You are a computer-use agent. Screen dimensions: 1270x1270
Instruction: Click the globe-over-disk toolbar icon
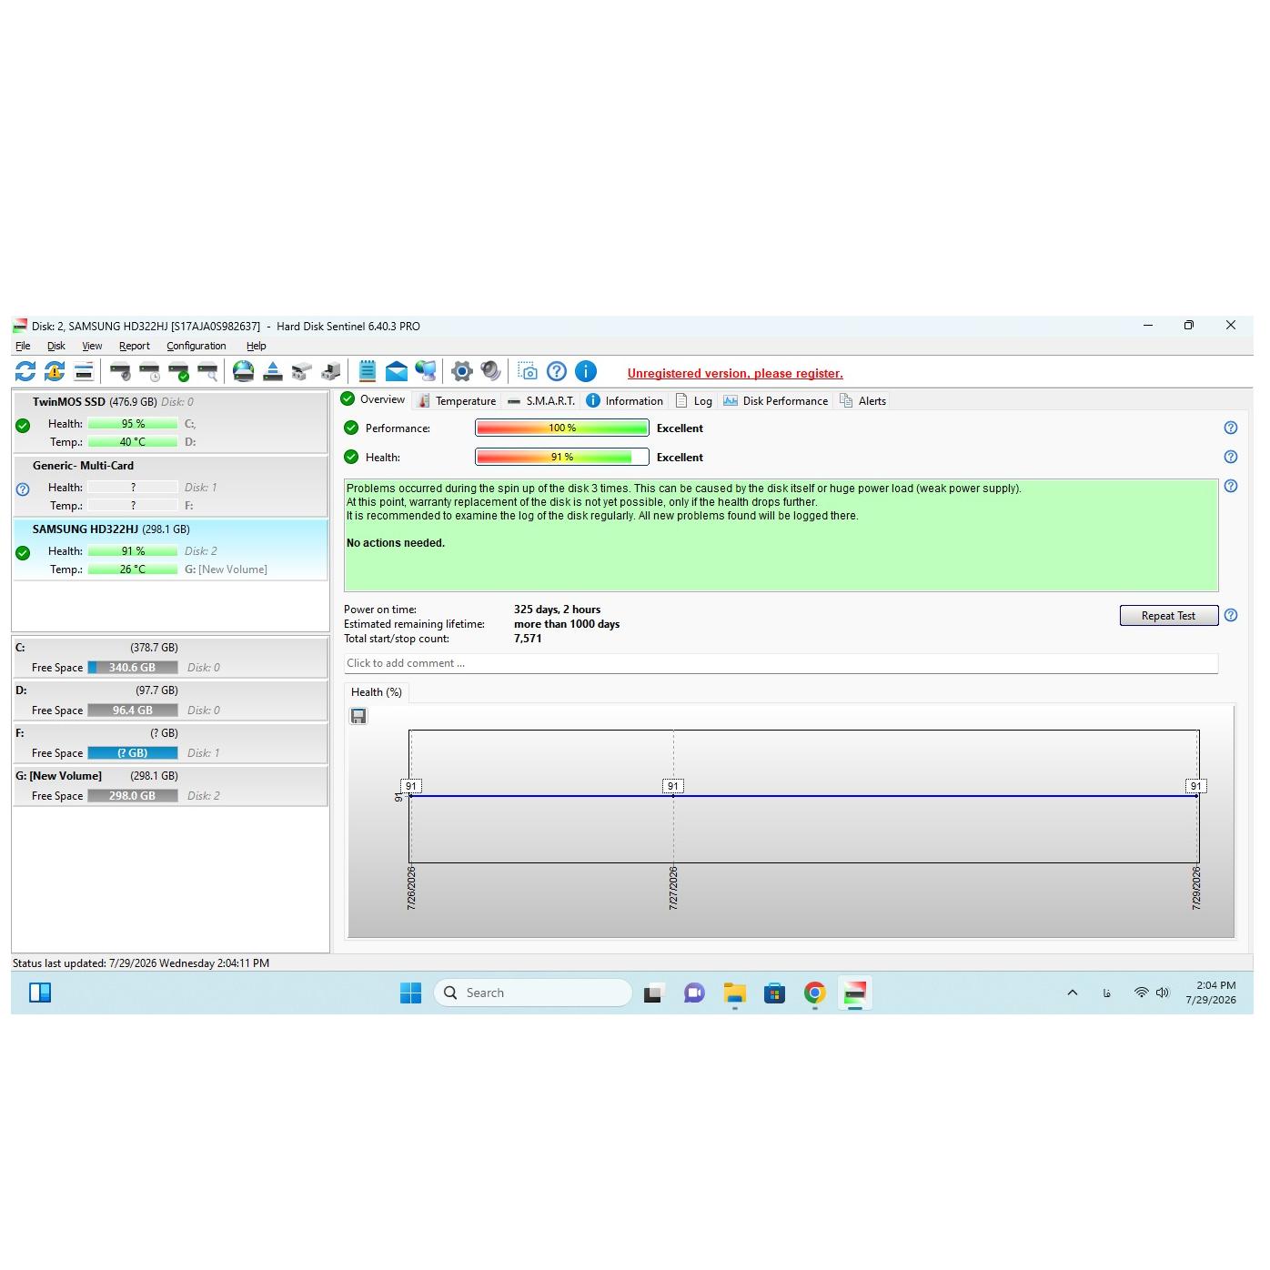point(243,371)
